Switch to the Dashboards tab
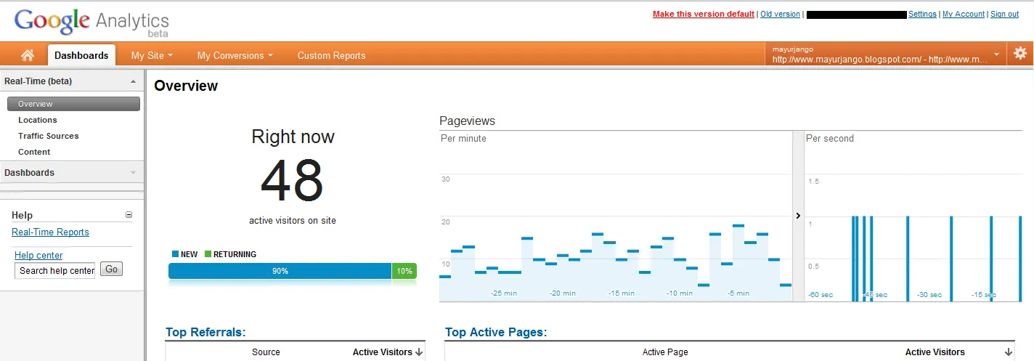This screenshot has height=361, width=1034. 81,55
